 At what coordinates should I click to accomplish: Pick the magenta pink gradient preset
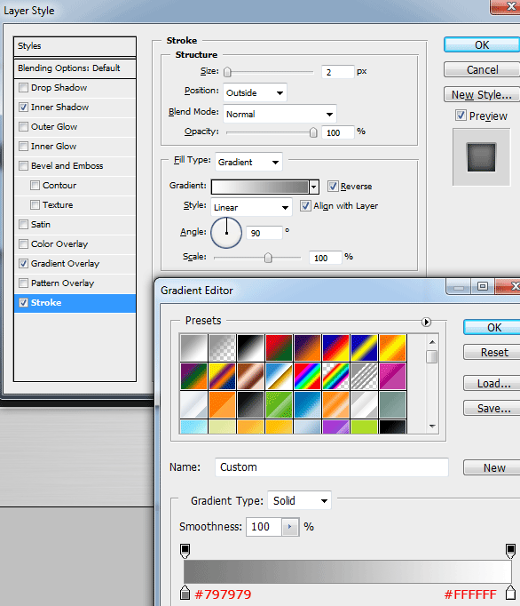392,376
